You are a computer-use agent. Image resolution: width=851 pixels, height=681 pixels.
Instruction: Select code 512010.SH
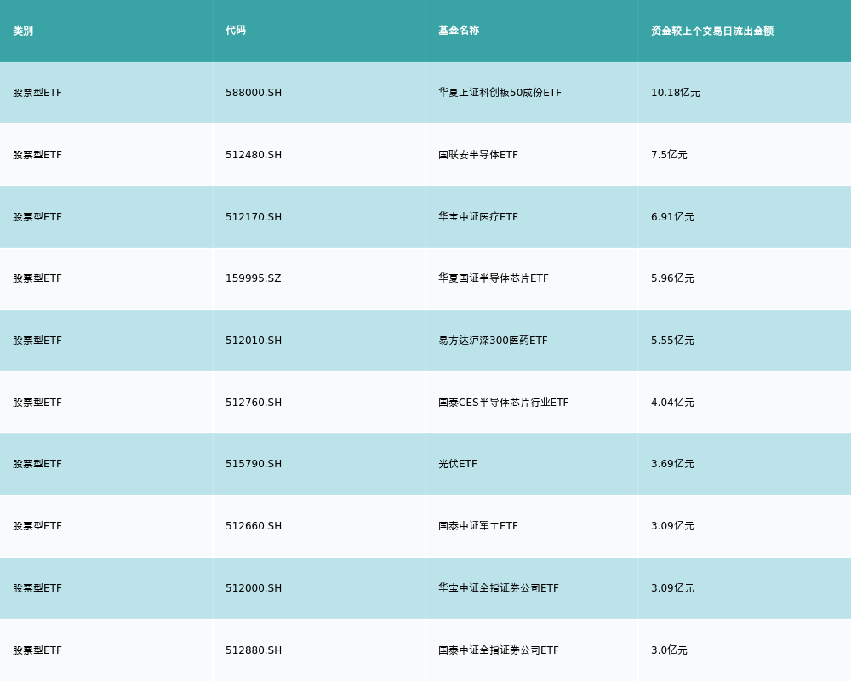click(254, 340)
